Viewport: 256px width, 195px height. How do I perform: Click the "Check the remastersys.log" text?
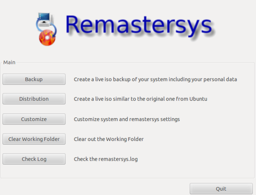coord(106,159)
